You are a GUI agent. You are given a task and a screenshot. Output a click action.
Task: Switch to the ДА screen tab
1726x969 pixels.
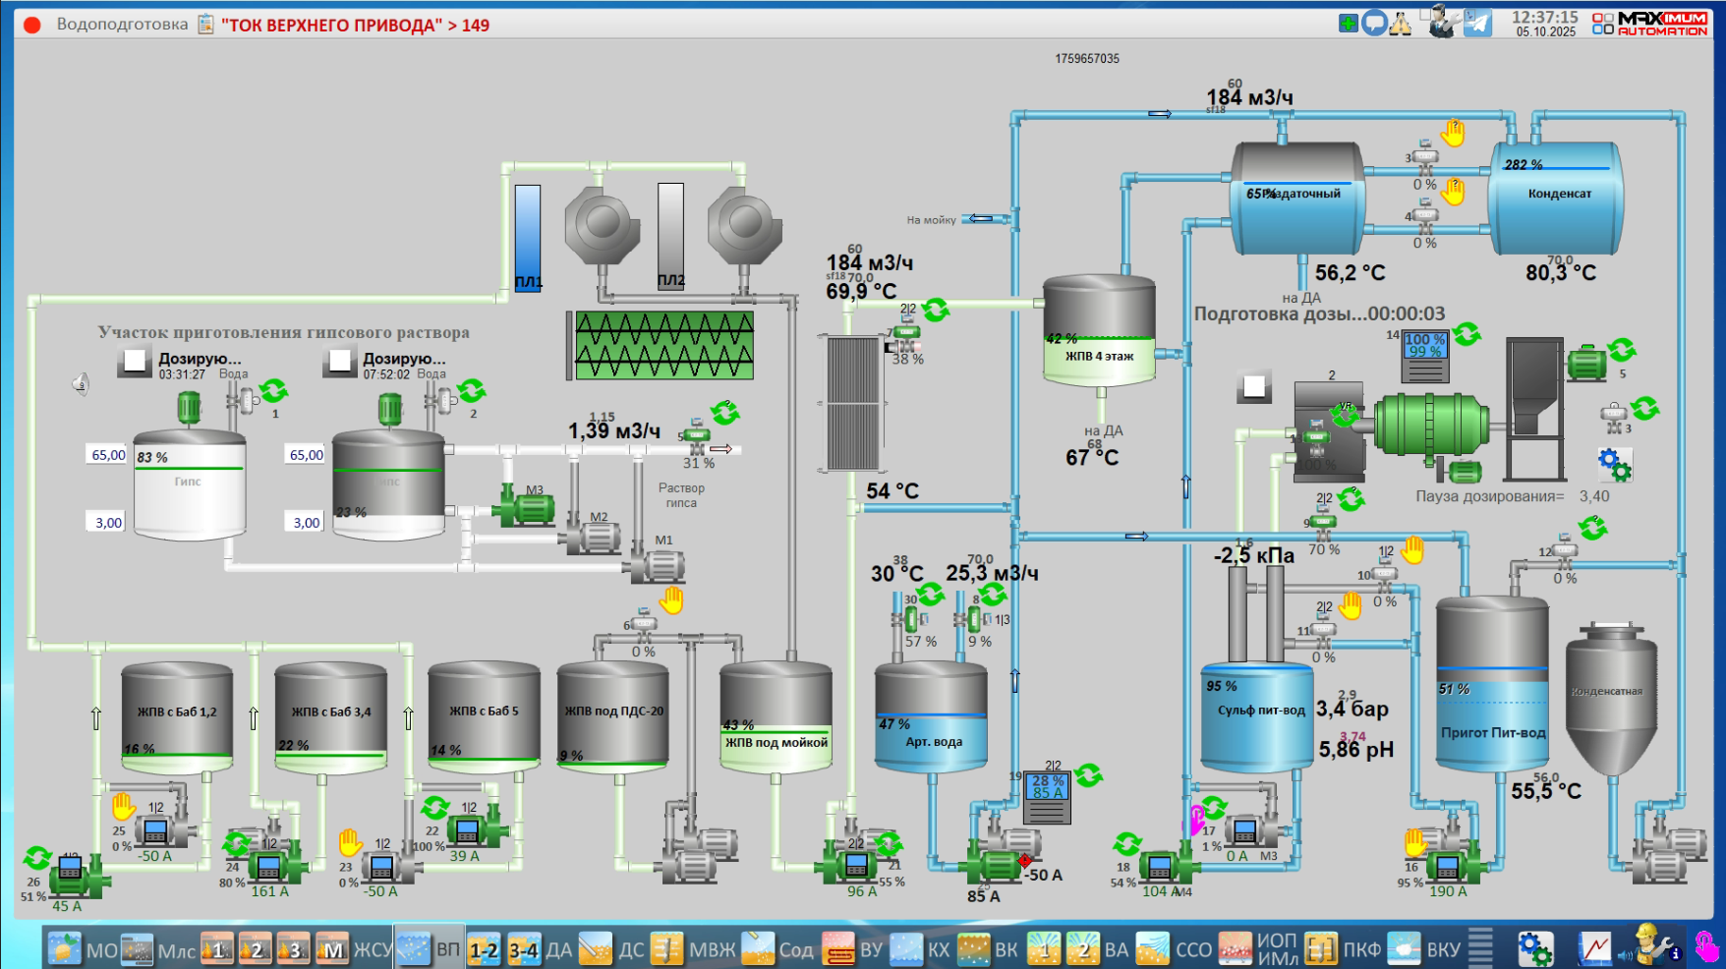tap(558, 949)
